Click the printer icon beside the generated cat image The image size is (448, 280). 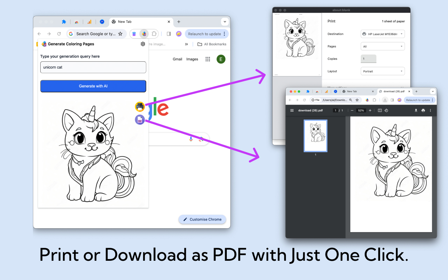(140, 106)
